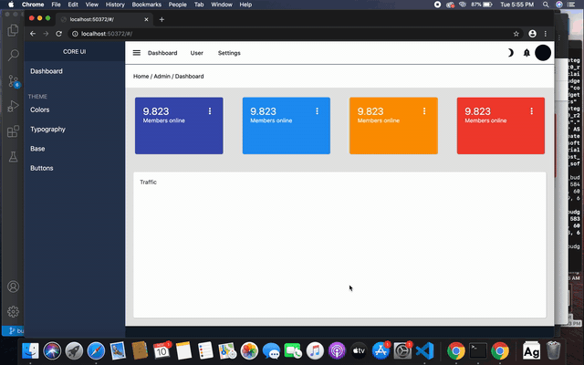Go forward in Chrome
The width and height of the screenshot is (584, 365).
(46, 34)
